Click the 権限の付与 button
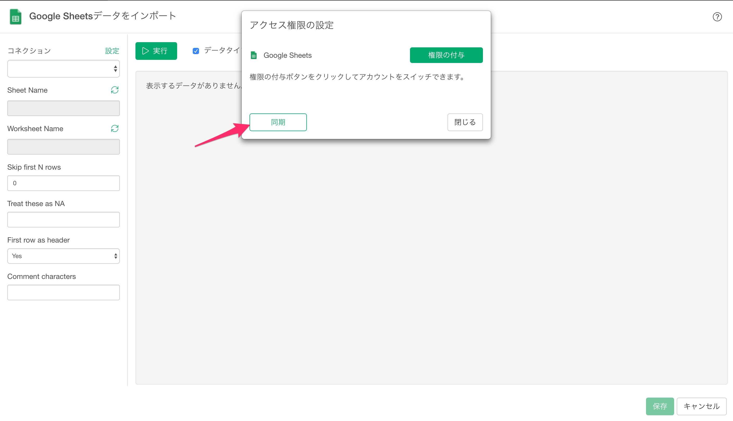Viewport: 733px width, 421px height. 446,55
